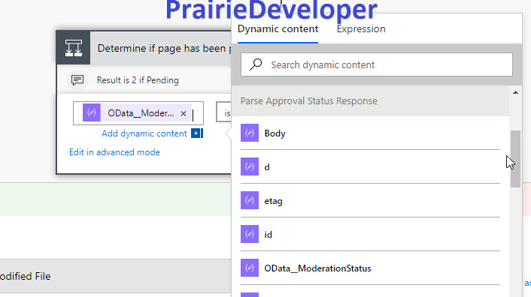Switch to the Dynamic content tab
Viewport: 531px width, 297px height.
point(278,29)
